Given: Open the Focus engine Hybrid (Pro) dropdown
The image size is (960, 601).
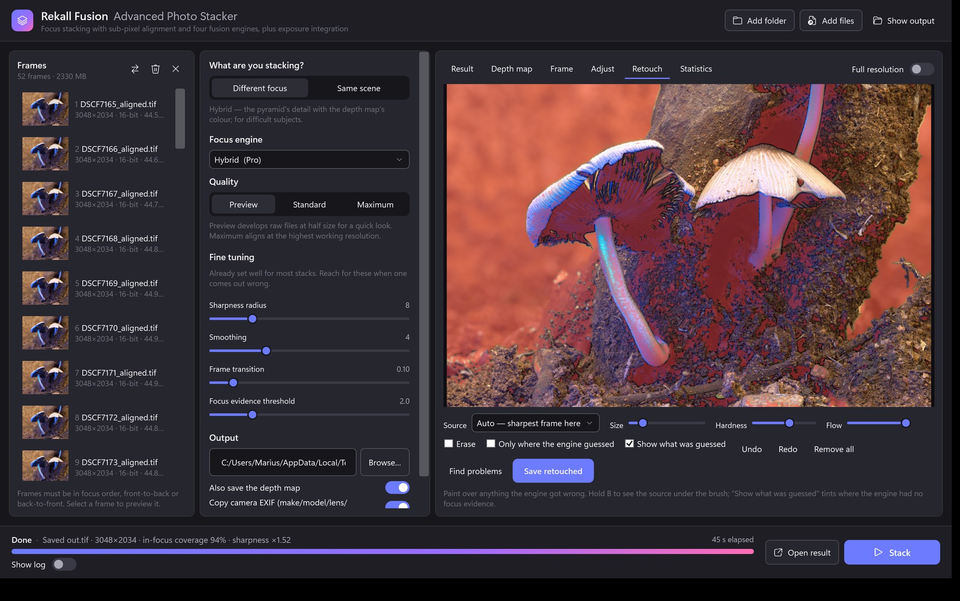Looking at the screenshot, I should [309, 160].
